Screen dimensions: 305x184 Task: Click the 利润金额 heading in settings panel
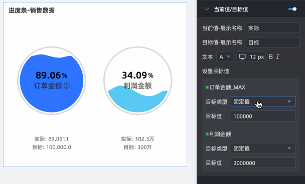pos(220,134)
